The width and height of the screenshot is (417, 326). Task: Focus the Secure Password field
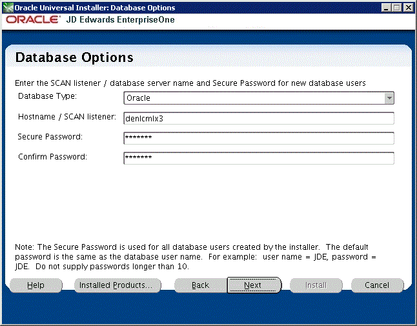pyautogui.click(x=259, y=138)
